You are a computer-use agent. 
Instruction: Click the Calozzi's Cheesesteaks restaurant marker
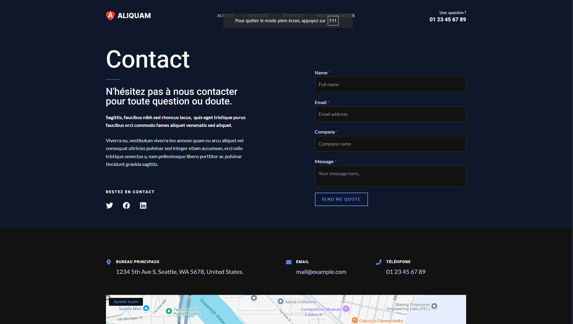pyautogui.click(x=354, y=320)
